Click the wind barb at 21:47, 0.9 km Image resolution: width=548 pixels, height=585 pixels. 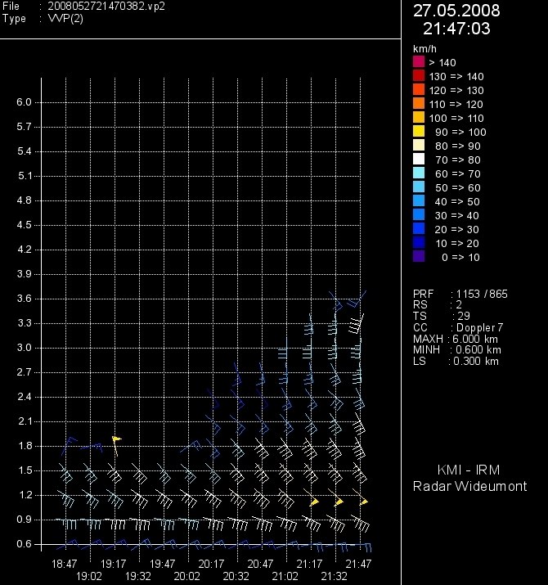[361, 523]
